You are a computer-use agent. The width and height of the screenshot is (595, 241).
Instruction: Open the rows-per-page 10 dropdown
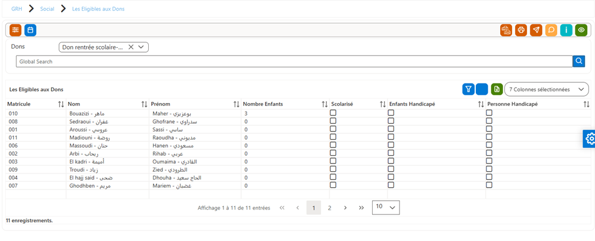pos(386,207)
